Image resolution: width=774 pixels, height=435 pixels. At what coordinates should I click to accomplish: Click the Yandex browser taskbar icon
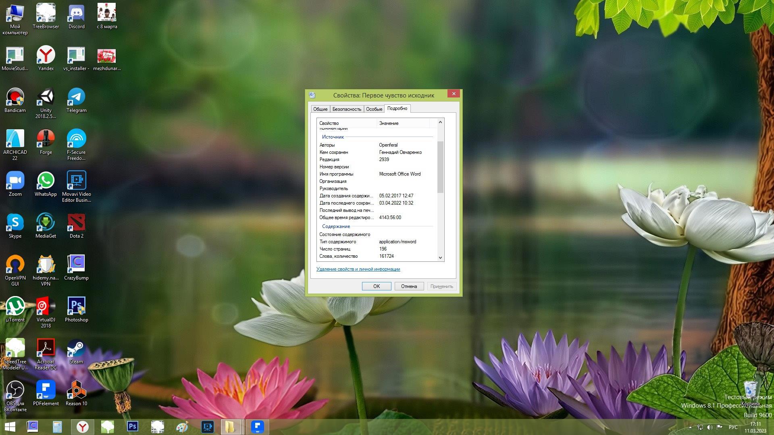point(83,427)
